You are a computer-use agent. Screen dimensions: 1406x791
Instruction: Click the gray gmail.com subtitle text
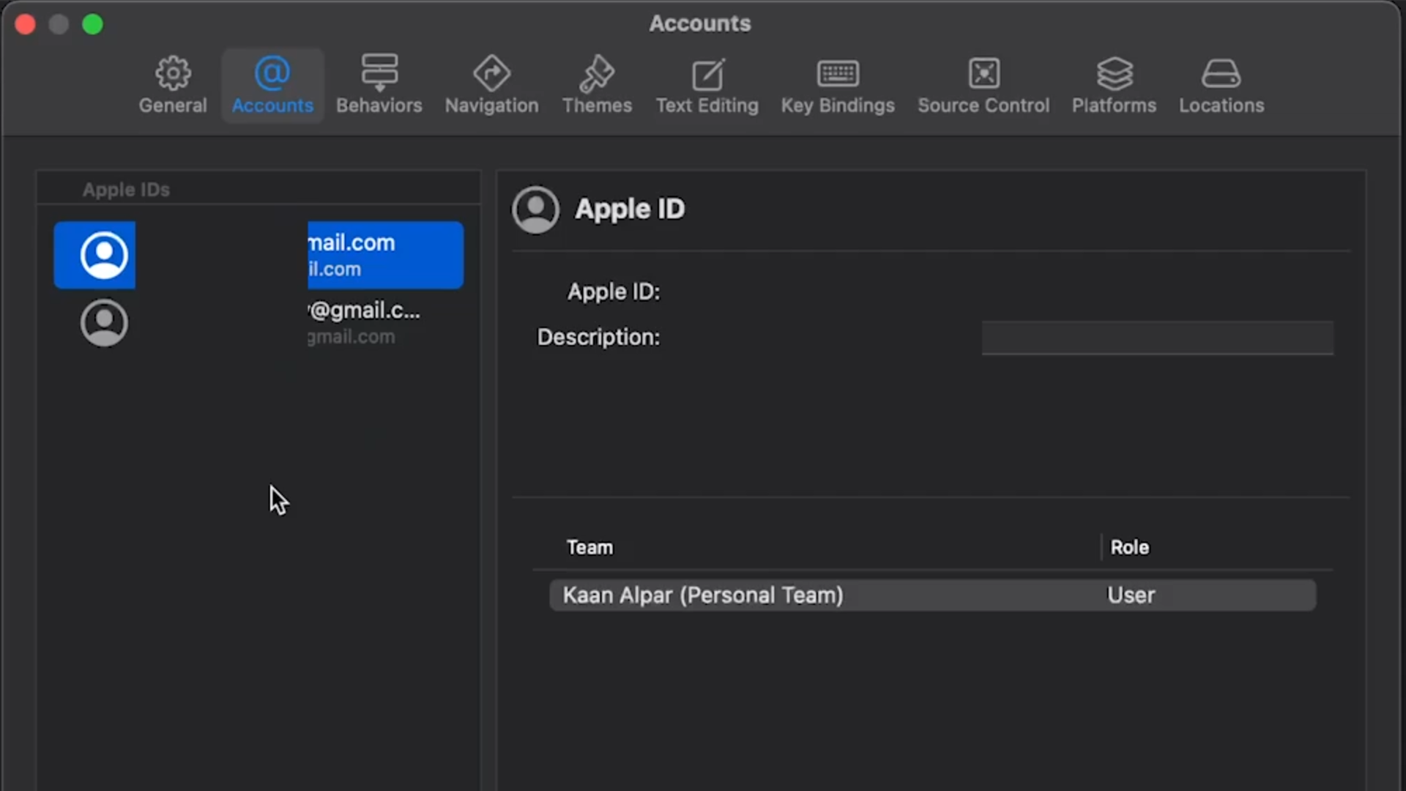pyautogui.click(x=351, y=337)
